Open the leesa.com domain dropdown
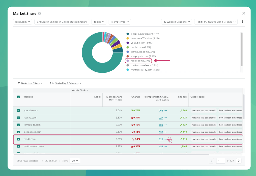256x176 pixels. 23,22
